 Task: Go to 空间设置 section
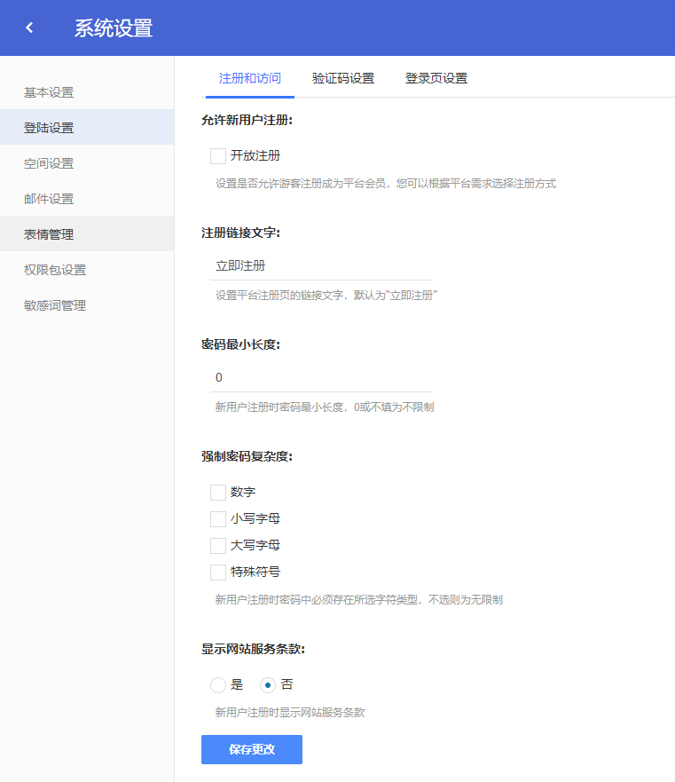[x=49, y=163]
